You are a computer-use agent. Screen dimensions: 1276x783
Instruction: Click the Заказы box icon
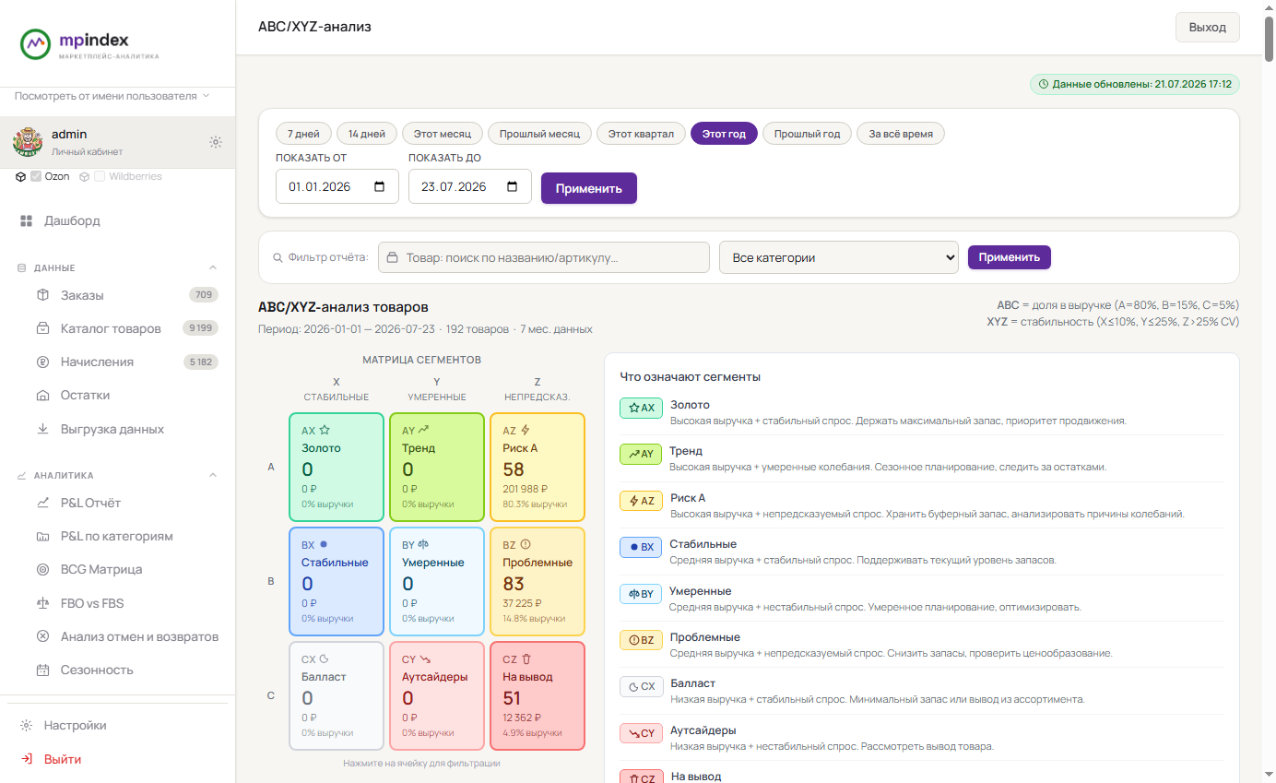42,295
